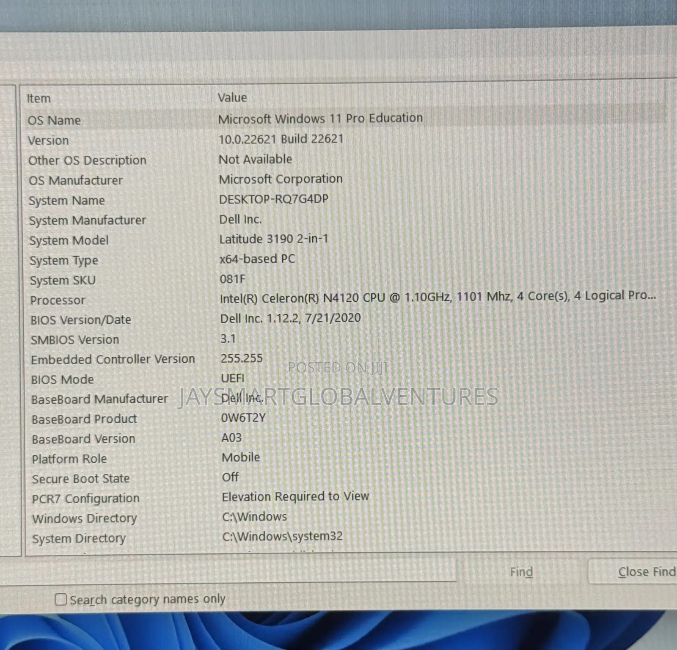The width and height of the screenshot is (677, 650).
Task: Select the Other OS Description row
Action: tap(345, 160)
